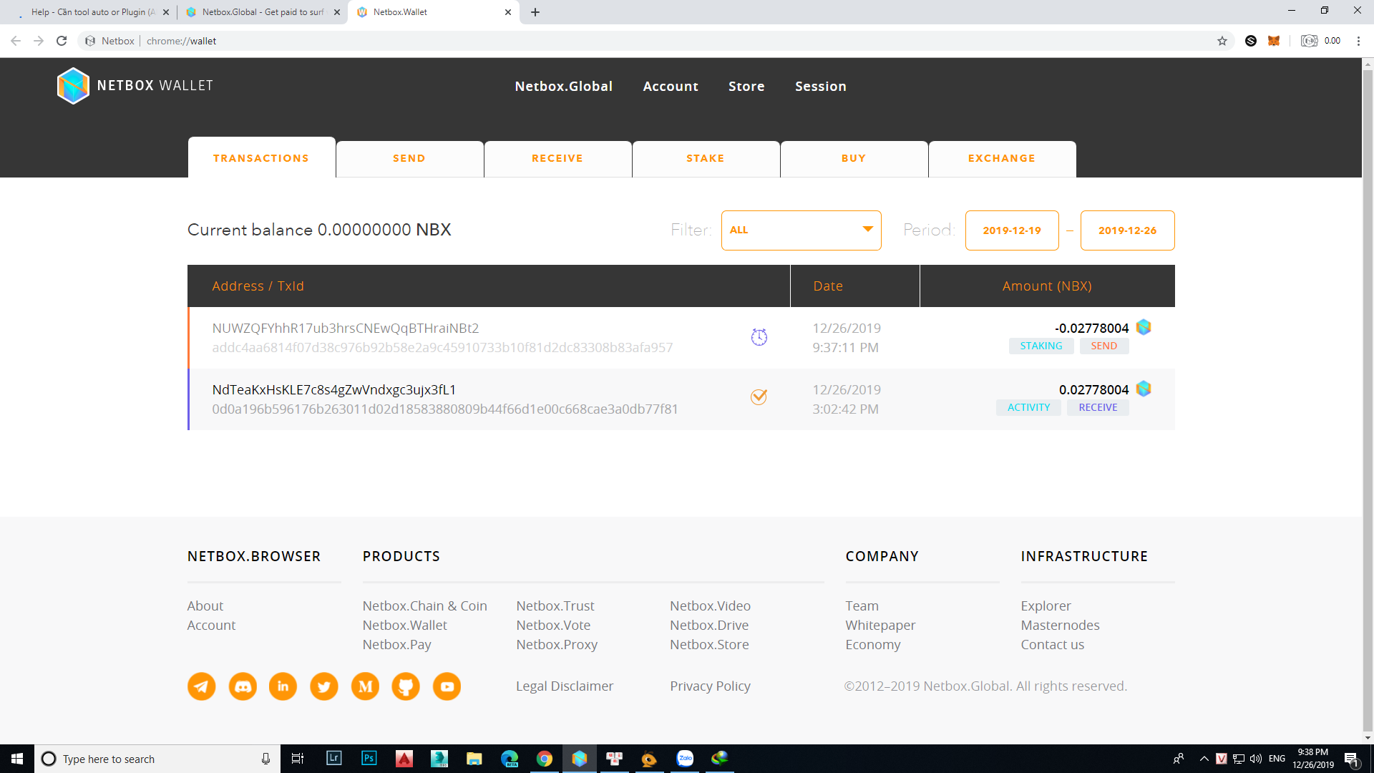Screen dimensions: 1374x773
Task: Bookmark page with the star icon
Action: 1222,41
